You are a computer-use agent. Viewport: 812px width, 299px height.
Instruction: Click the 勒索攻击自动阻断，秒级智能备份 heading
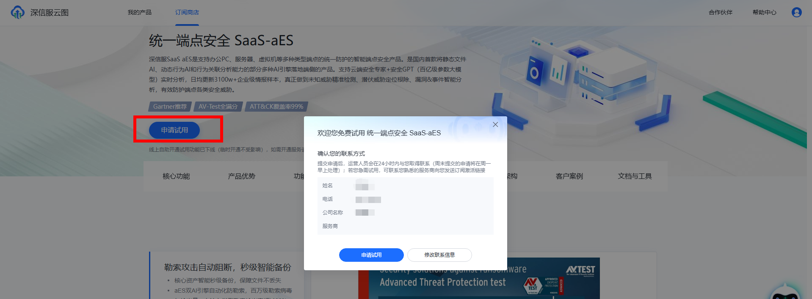(x=228, y=267)
